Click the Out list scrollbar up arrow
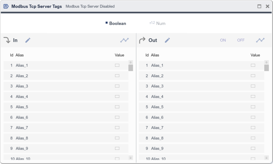The width and height of the screenshot is (273, 164). 266,63
